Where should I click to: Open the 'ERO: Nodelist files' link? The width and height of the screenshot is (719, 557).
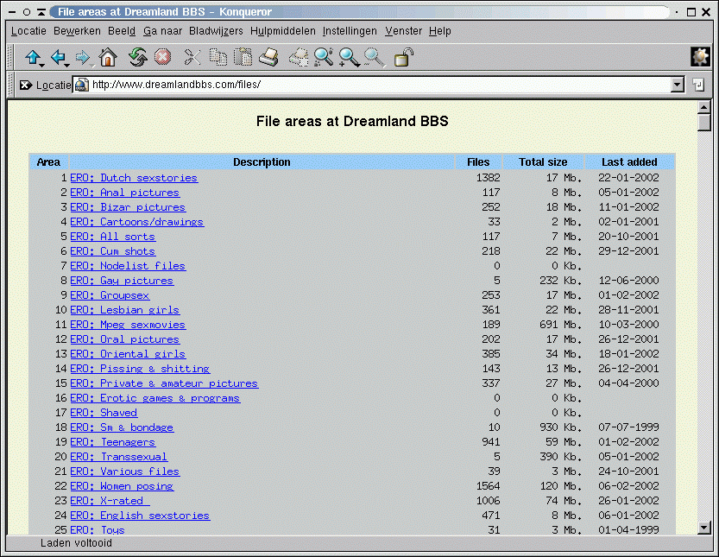tap(128, 266)
